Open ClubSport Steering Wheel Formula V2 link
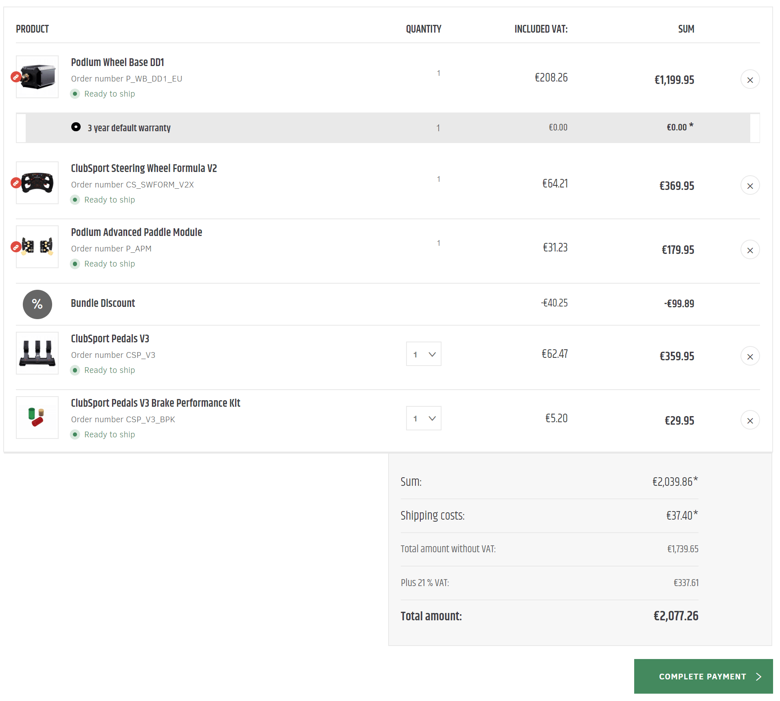 click(x=144, y=168)
